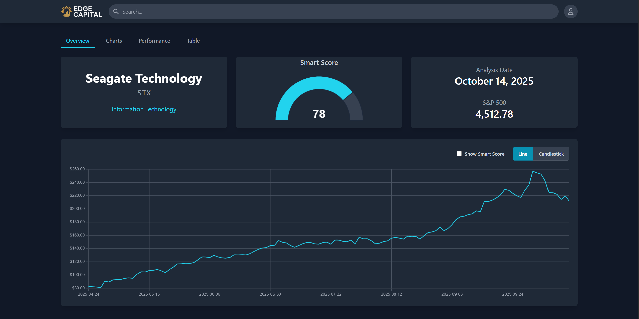The image size is (639, 319).
Task: Open the Information Technology sector link
Action: (144, 109)
